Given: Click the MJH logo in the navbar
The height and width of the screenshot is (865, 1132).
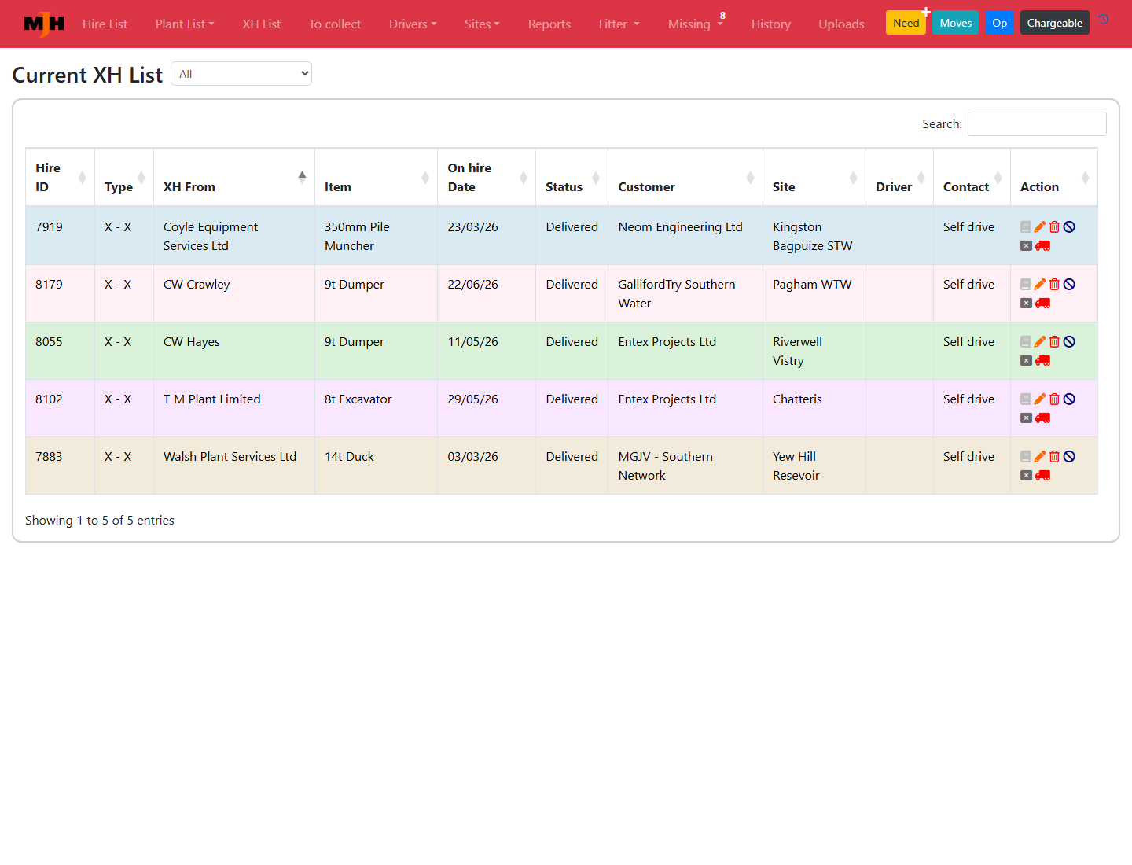Looking at the screenshot, I should point(44,24).
